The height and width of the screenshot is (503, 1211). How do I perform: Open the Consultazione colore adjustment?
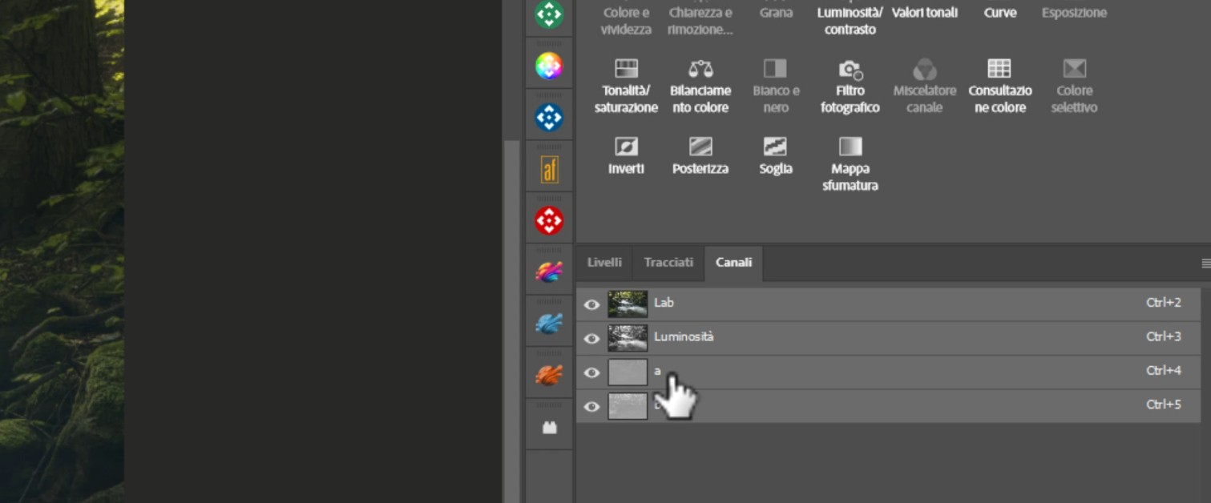tap(999, 69)
